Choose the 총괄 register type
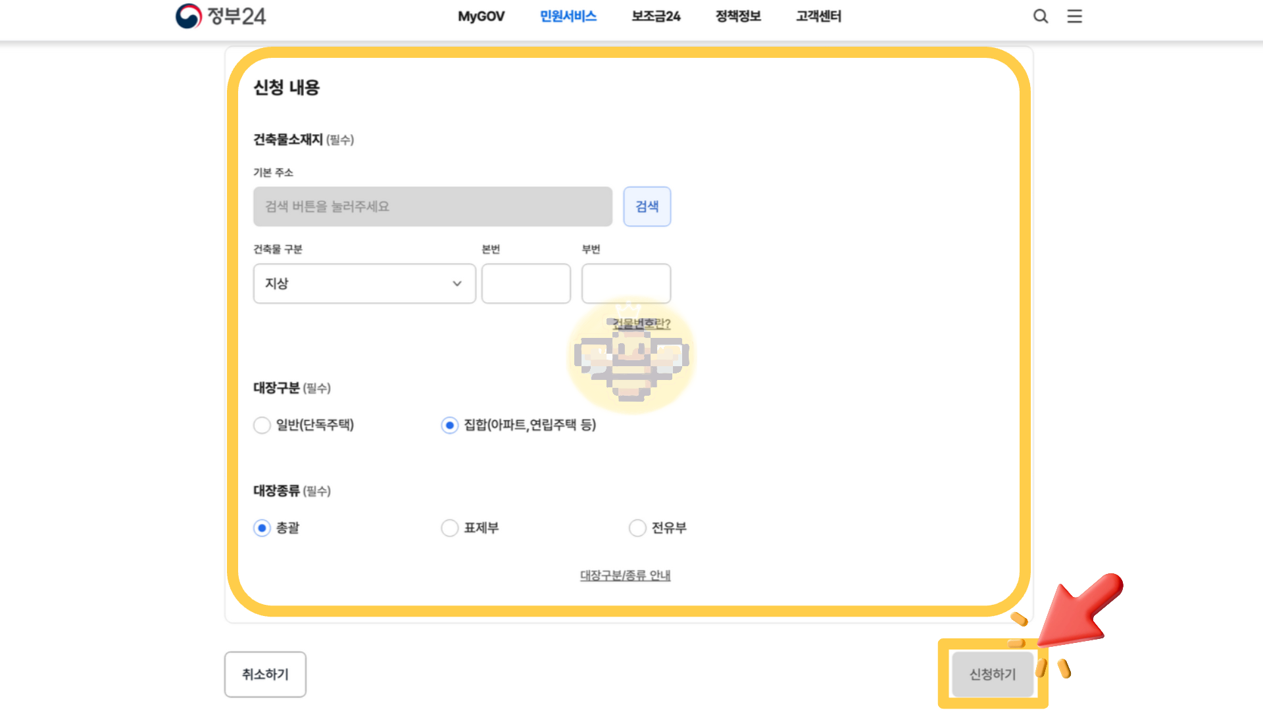This screenshot has height=710, width=1263. [262, 528]
